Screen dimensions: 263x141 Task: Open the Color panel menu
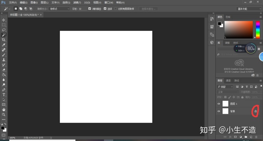point(261,17)
